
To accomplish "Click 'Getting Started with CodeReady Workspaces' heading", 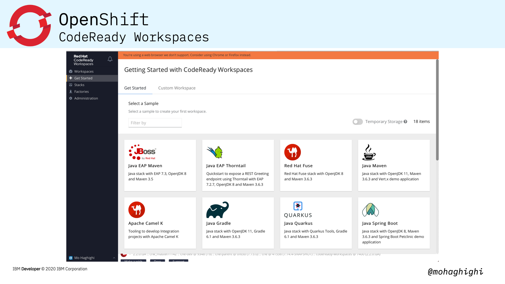I will coord(188,70).
